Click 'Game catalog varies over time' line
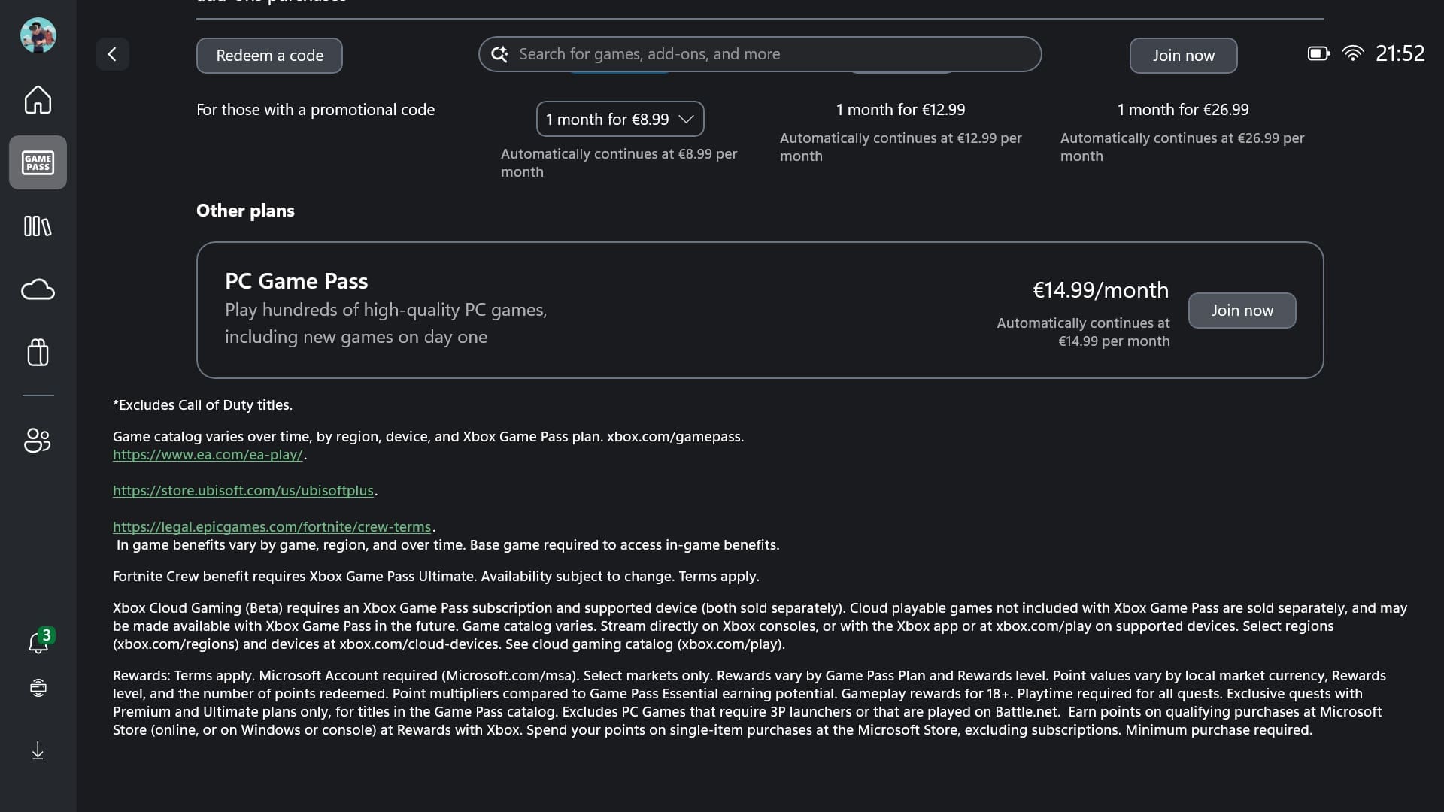Viewport: 1444px width, 812px height. pyautogui.click(x=428, y=437)
